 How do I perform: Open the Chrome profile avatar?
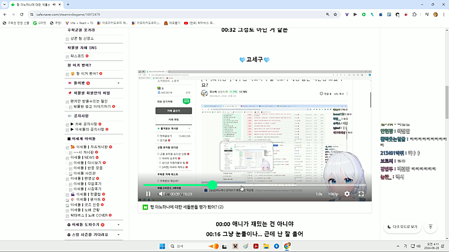436,15
